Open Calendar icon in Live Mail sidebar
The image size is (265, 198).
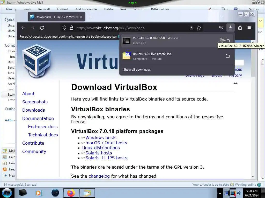tap(5, 157)
